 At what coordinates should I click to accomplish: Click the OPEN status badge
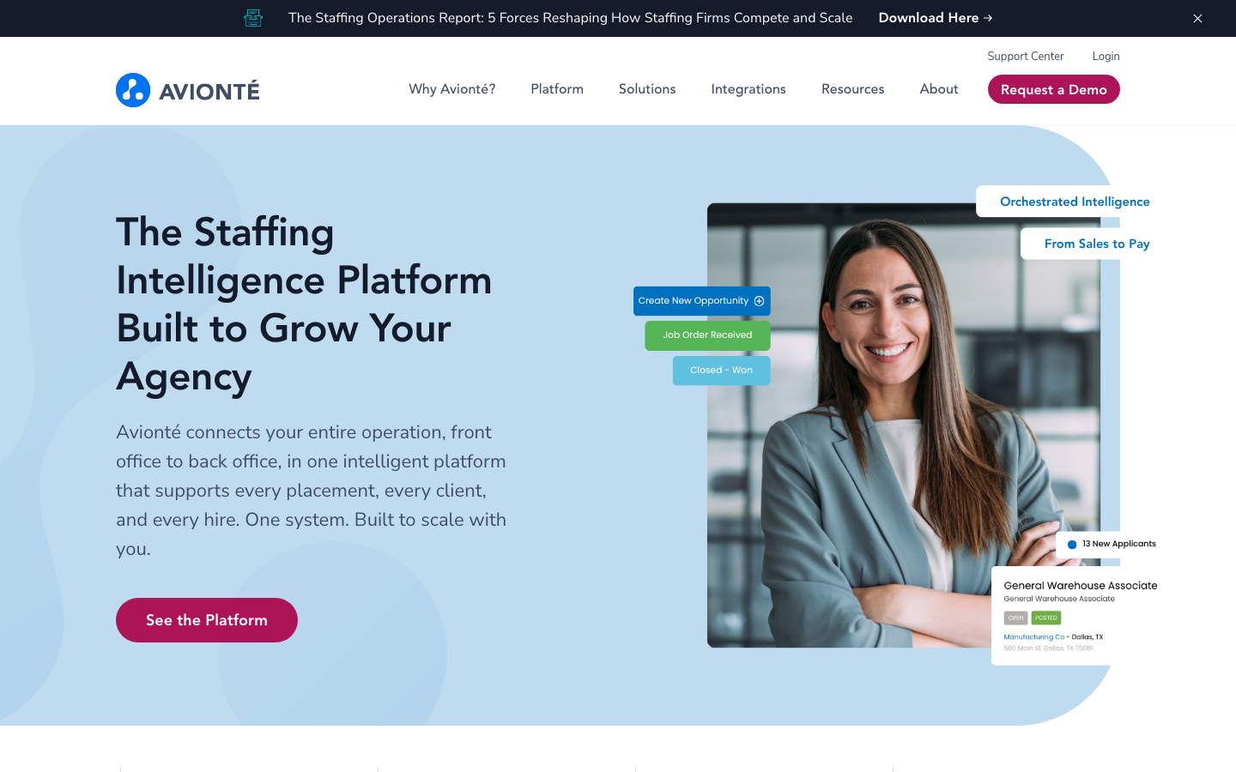click(1016, 618)
